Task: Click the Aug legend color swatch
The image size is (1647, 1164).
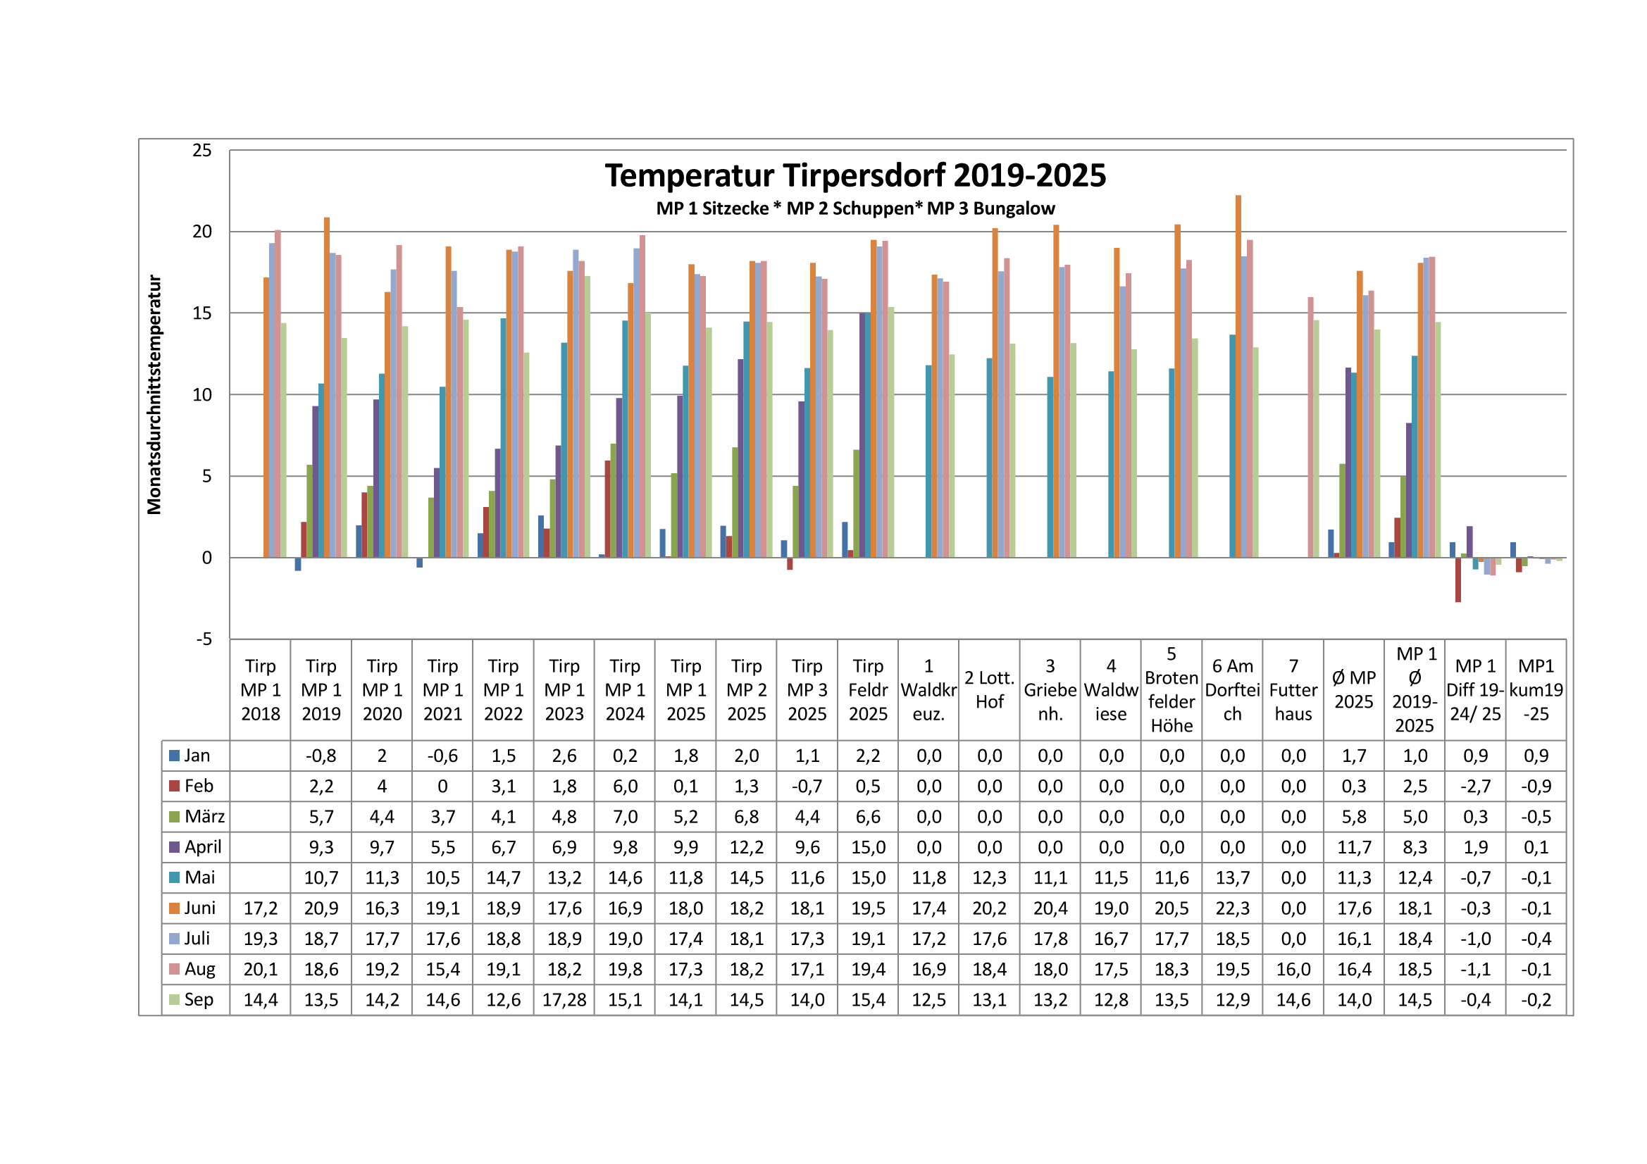Action: (x=173, y=969)
